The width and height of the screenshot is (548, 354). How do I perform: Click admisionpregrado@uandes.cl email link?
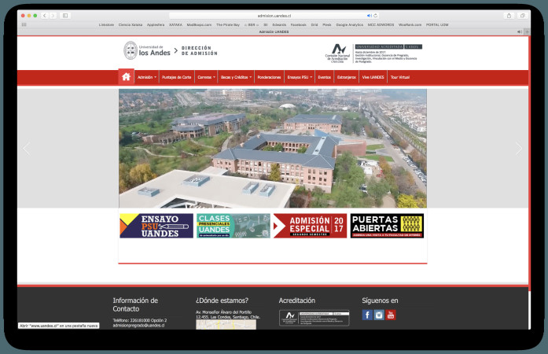coord(138,326)
